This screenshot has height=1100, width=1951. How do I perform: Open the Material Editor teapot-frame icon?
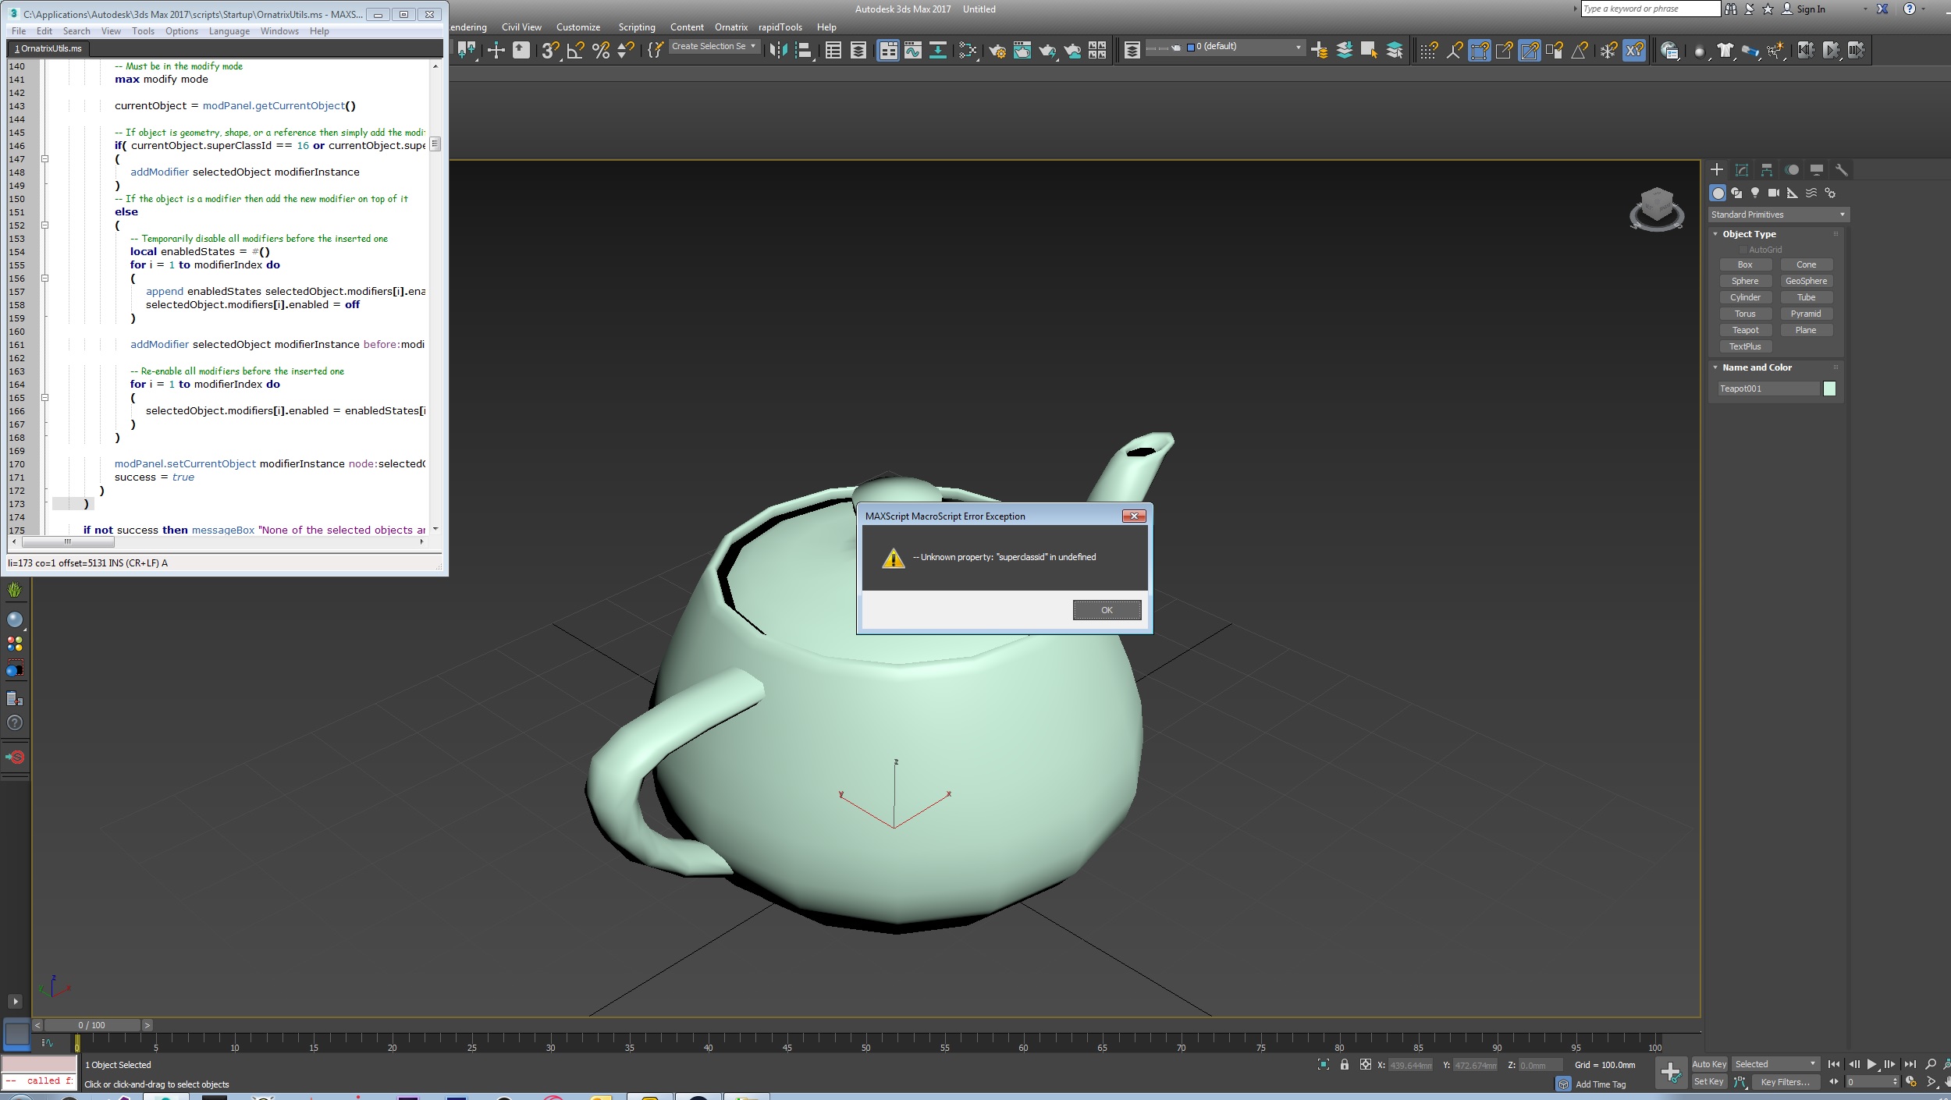click(1022, 51)
